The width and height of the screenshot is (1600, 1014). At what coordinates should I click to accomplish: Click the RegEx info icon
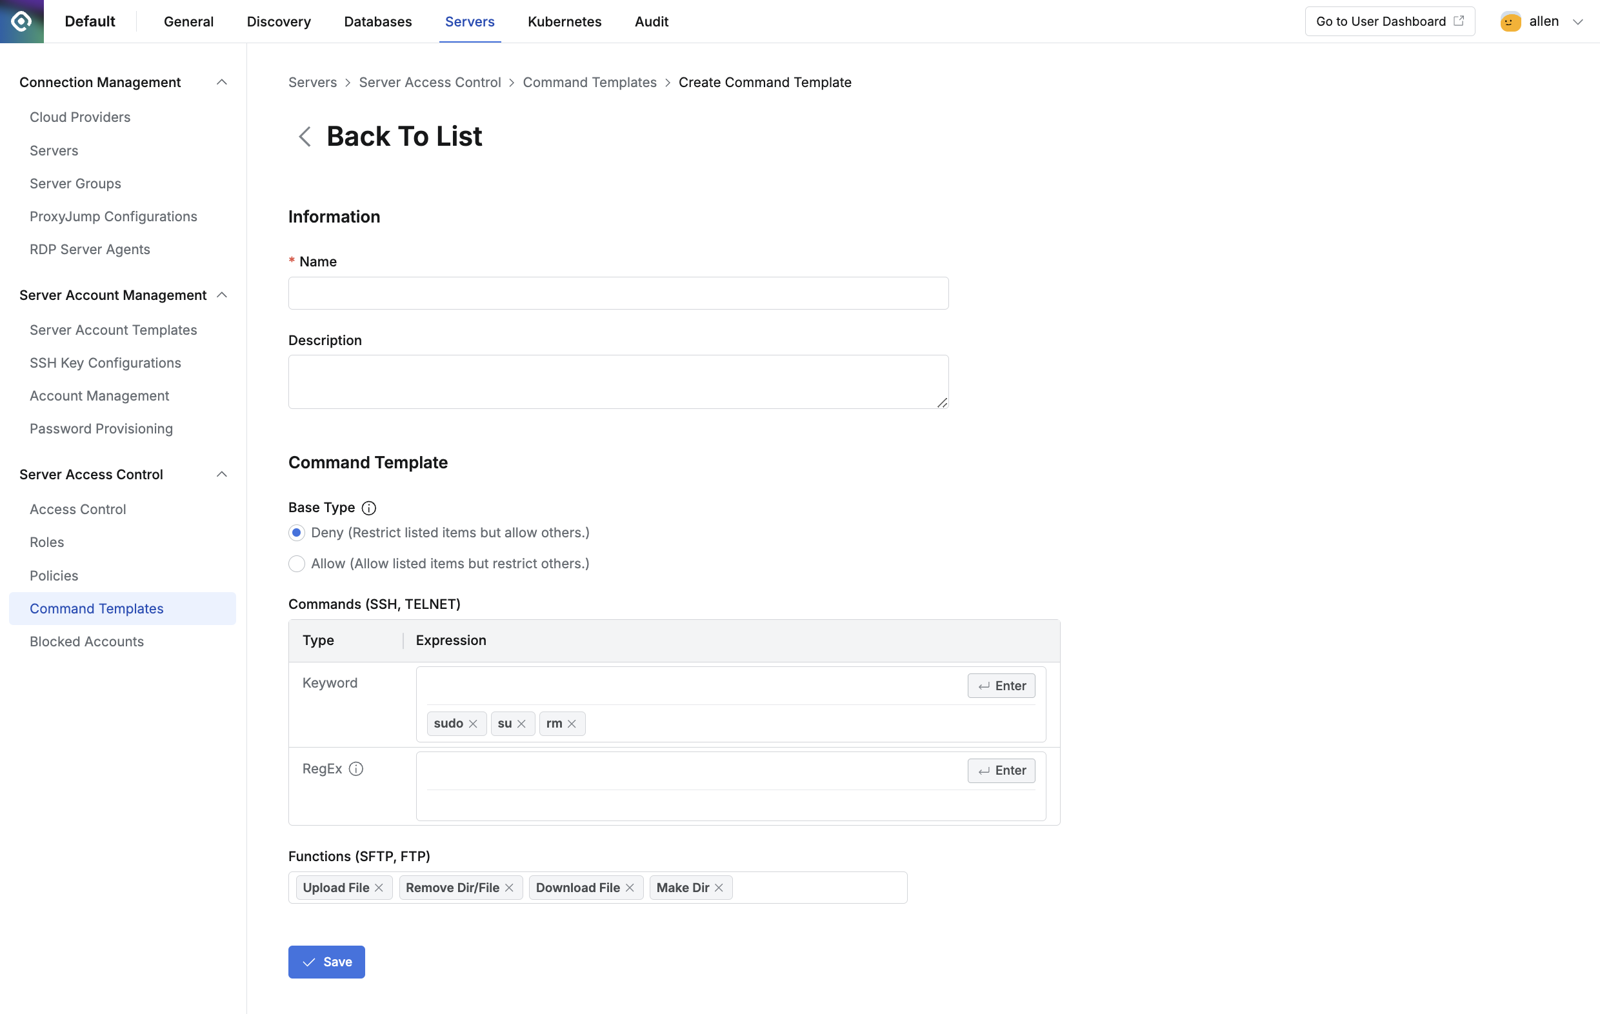[x=356, y=770]
